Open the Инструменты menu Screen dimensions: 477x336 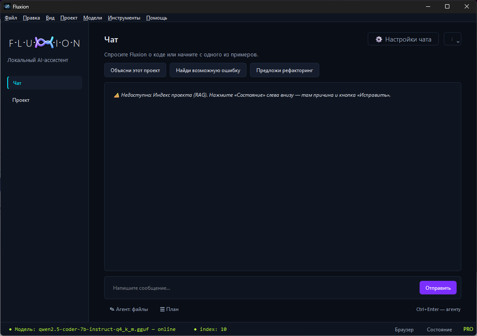click(x=124, y=17)
